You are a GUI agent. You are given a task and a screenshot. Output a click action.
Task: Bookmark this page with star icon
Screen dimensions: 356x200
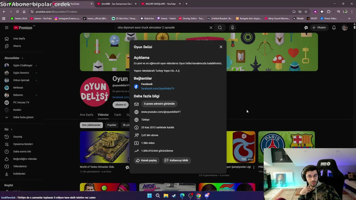click(x=306, y=12)
